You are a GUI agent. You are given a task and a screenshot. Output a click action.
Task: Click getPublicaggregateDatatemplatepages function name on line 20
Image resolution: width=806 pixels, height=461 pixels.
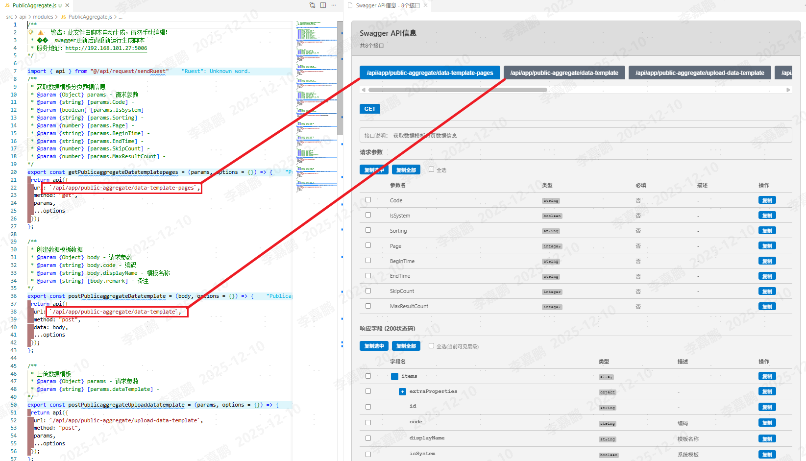(x=123, y=172)
